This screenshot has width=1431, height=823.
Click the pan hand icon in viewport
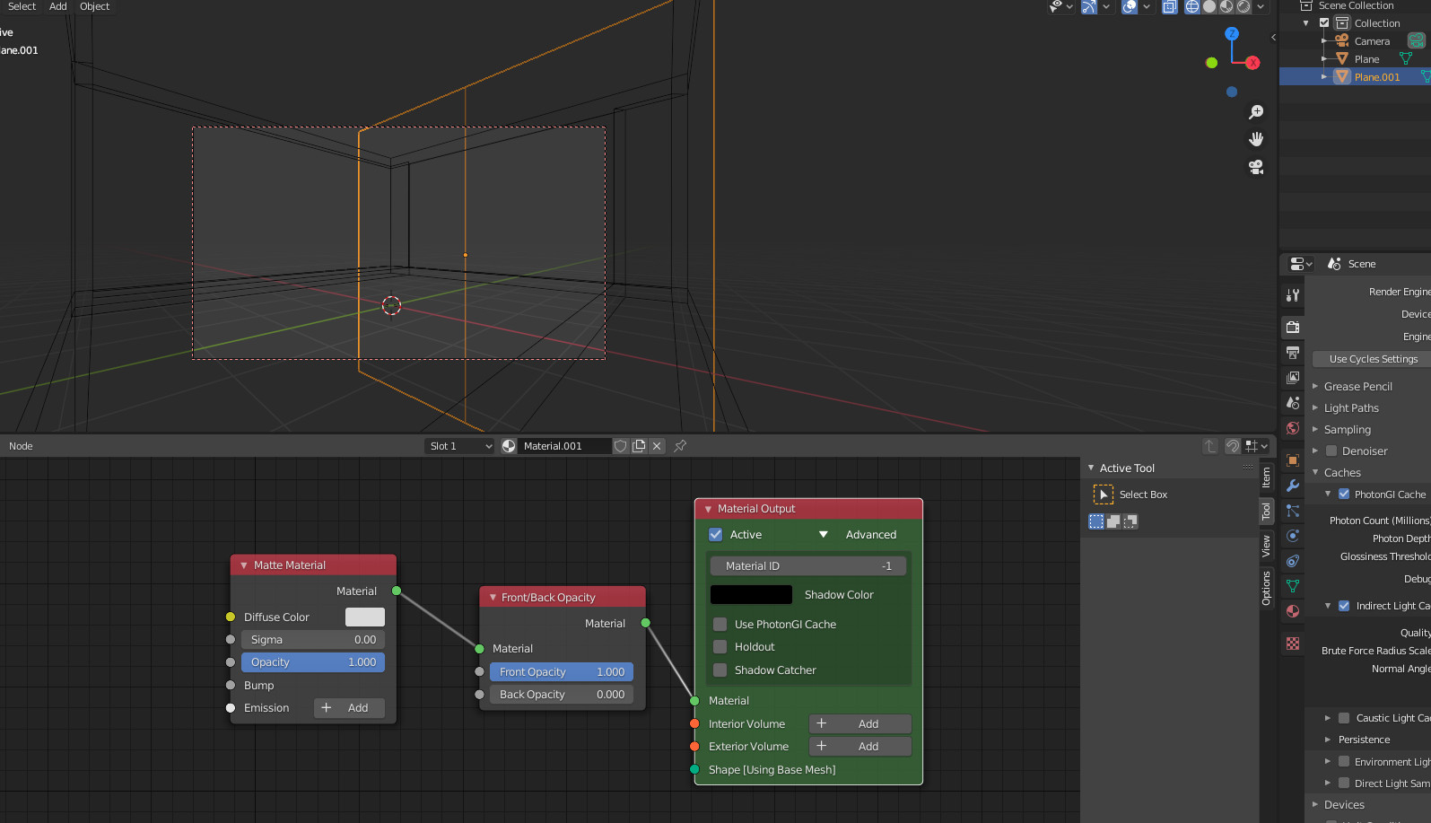coord(1256,139)
